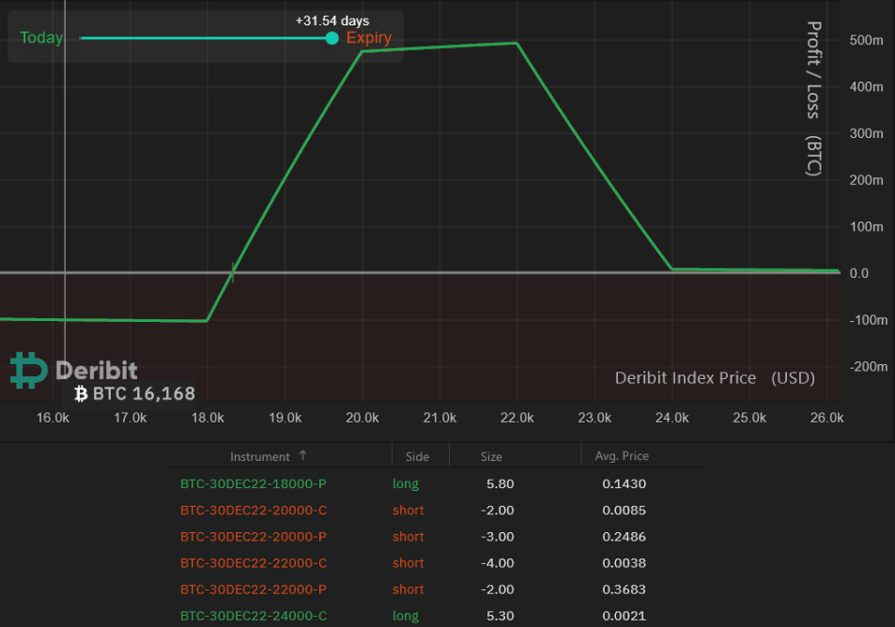Sort table by Side column header
The width and height of the screenshot is (895, 627).
coord(417,456)
